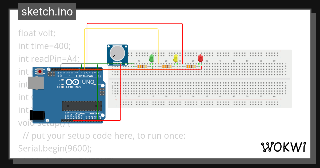Select the yellow LED on the breadboard

pos(176,58)
